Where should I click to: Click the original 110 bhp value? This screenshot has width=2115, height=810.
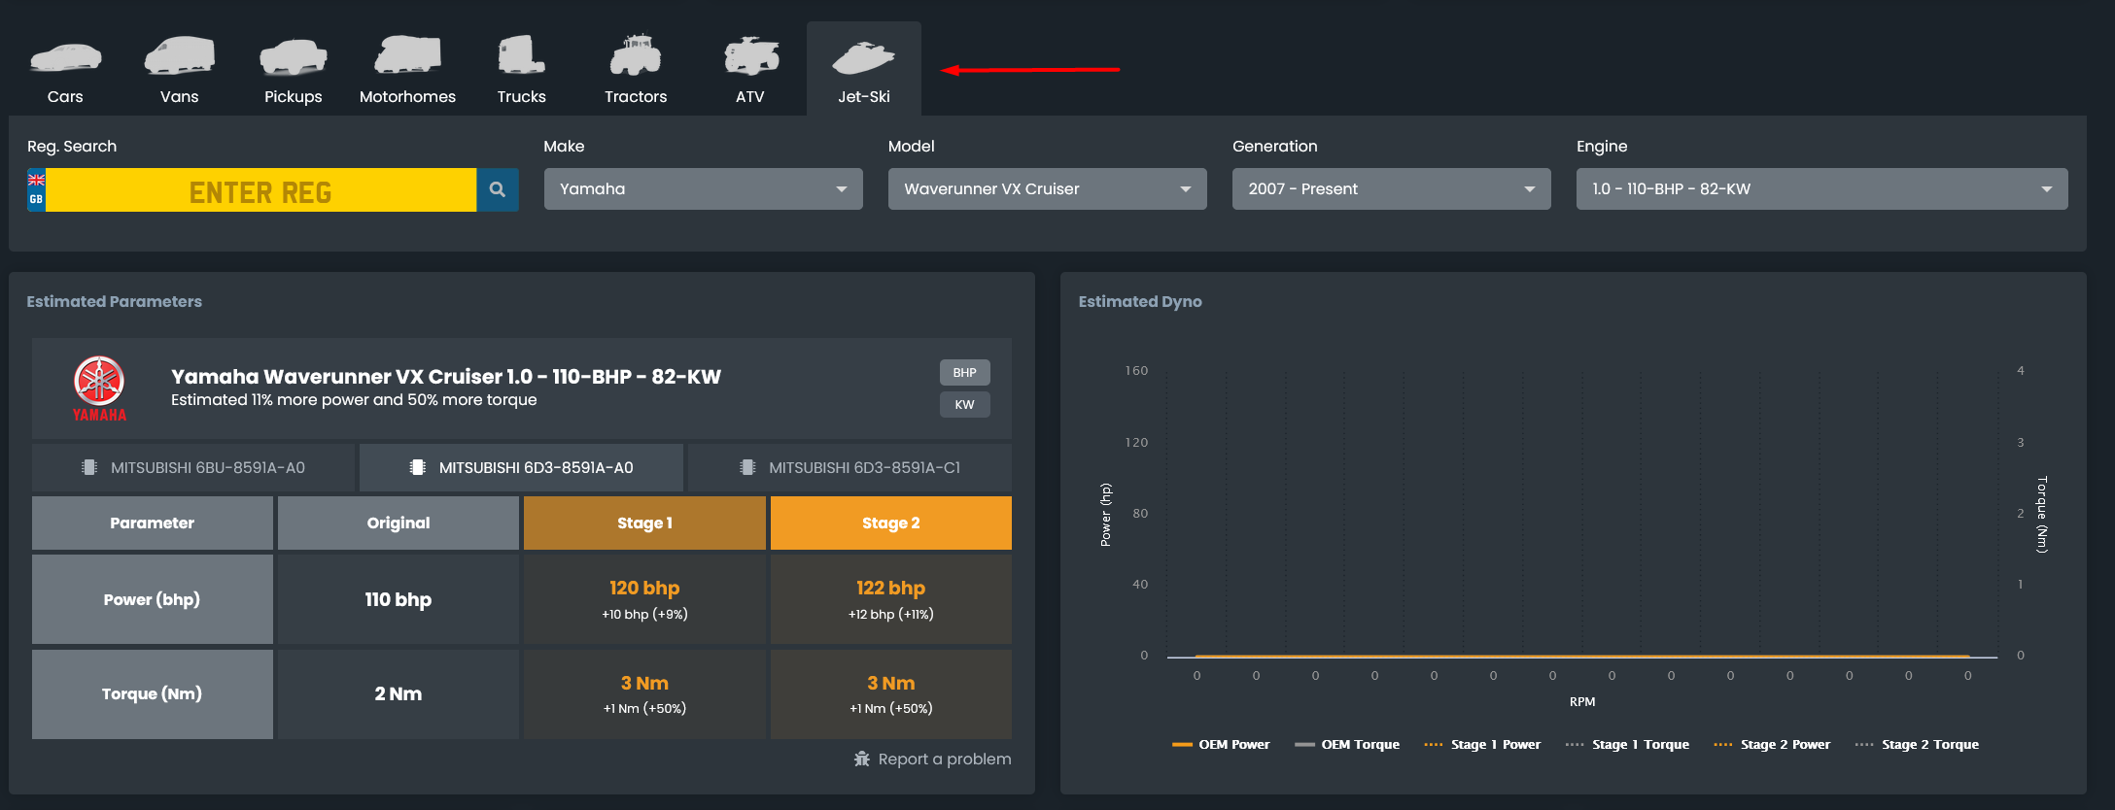click(399, 599)
